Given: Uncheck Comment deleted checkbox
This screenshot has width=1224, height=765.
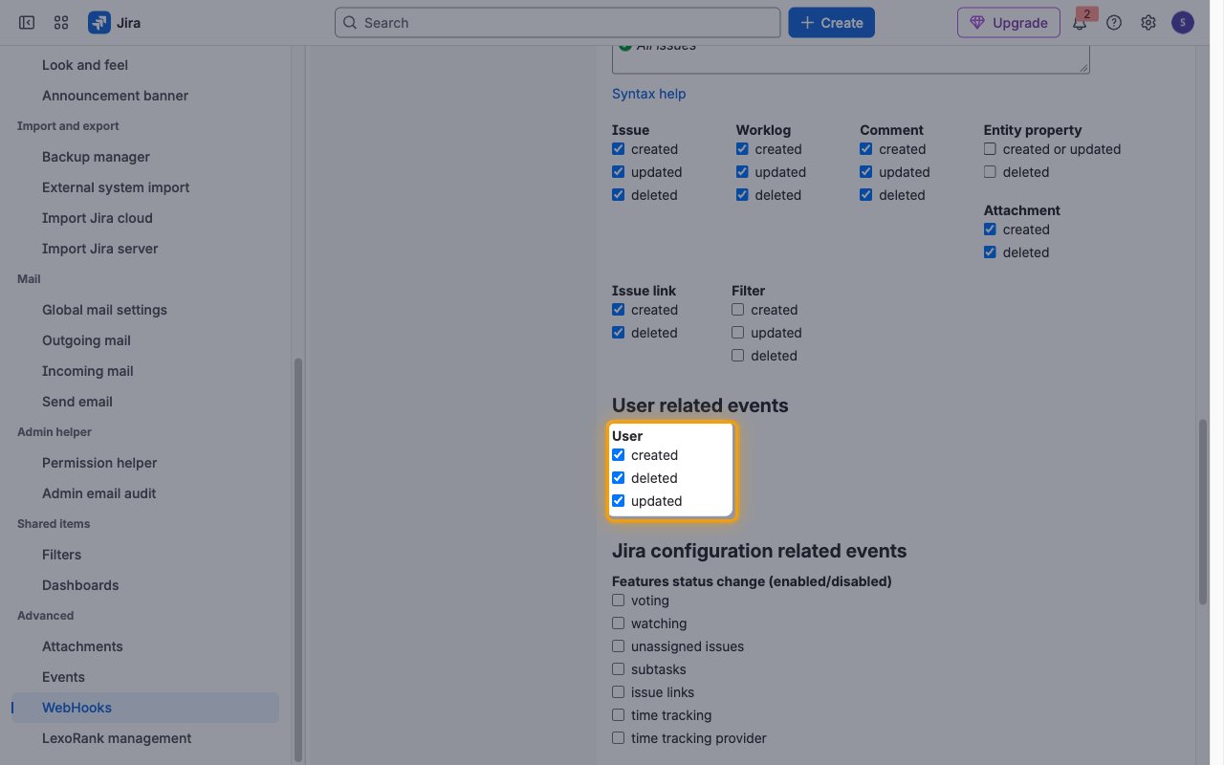Looking at the screenshot, I should [865, 195].
